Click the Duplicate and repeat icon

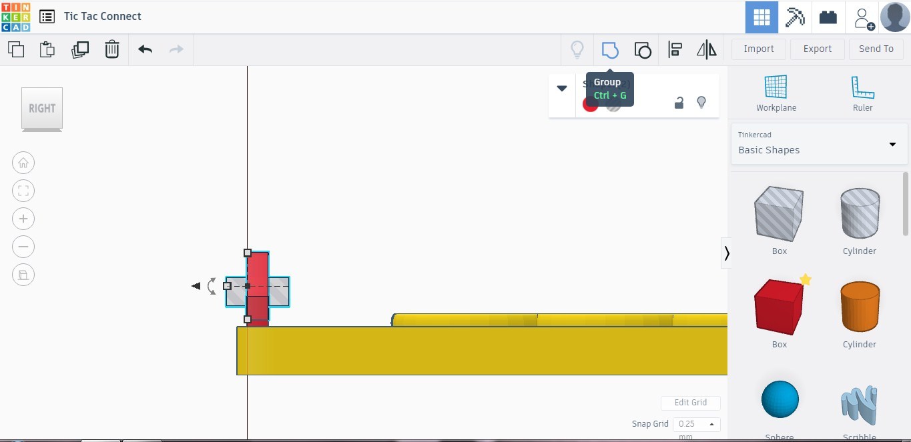[x=80, y=49]
